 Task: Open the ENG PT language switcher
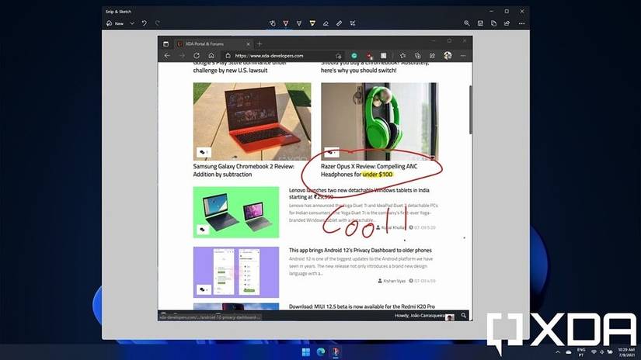pos(581,352)
